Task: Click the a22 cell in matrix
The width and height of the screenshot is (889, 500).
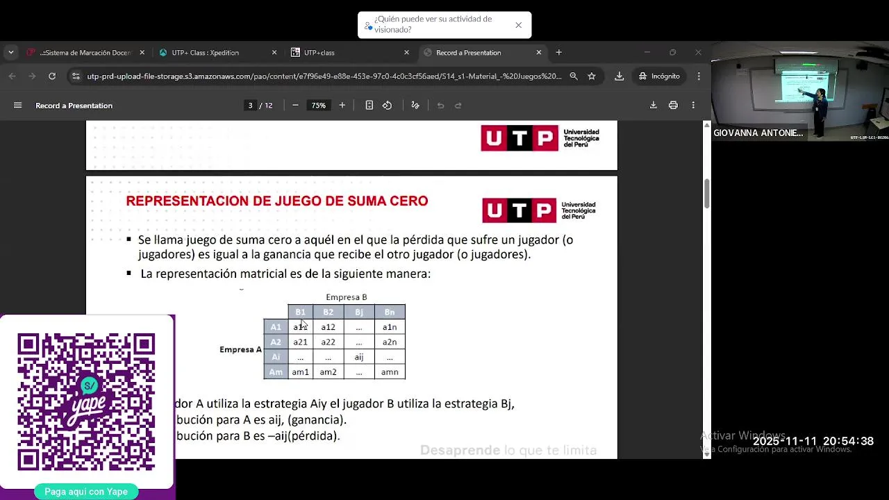Action: pyautogui.click(x=329, y=342)
